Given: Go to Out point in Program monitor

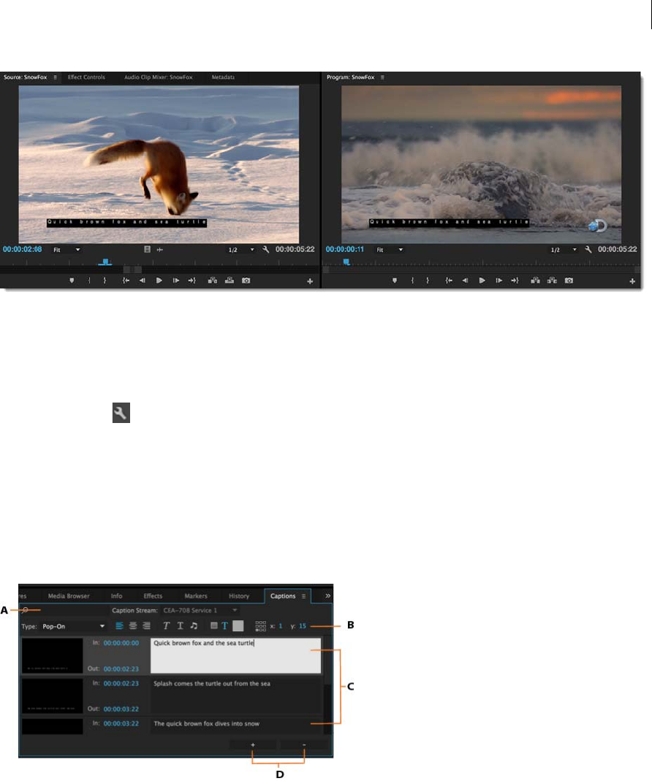Looking at the screenshot, I should 515,281.
